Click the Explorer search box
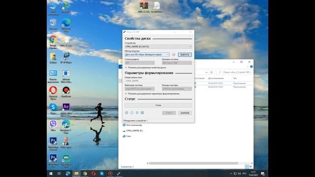Viewport: 315px width, 177px height. (x=234, y=72)
